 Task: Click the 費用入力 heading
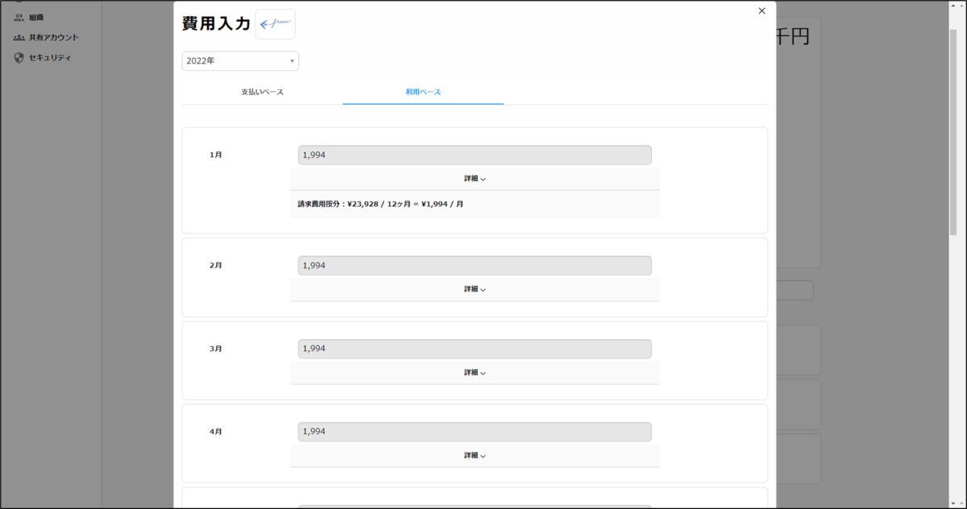216,24
